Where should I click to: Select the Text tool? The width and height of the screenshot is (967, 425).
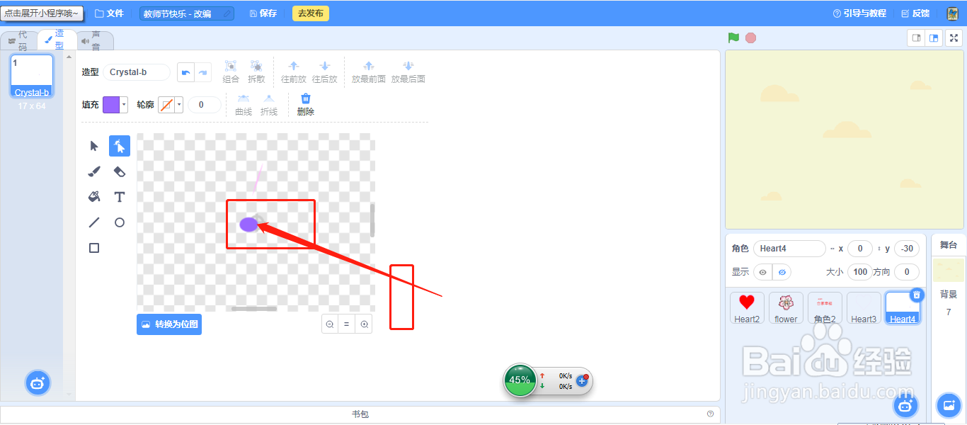119,196
